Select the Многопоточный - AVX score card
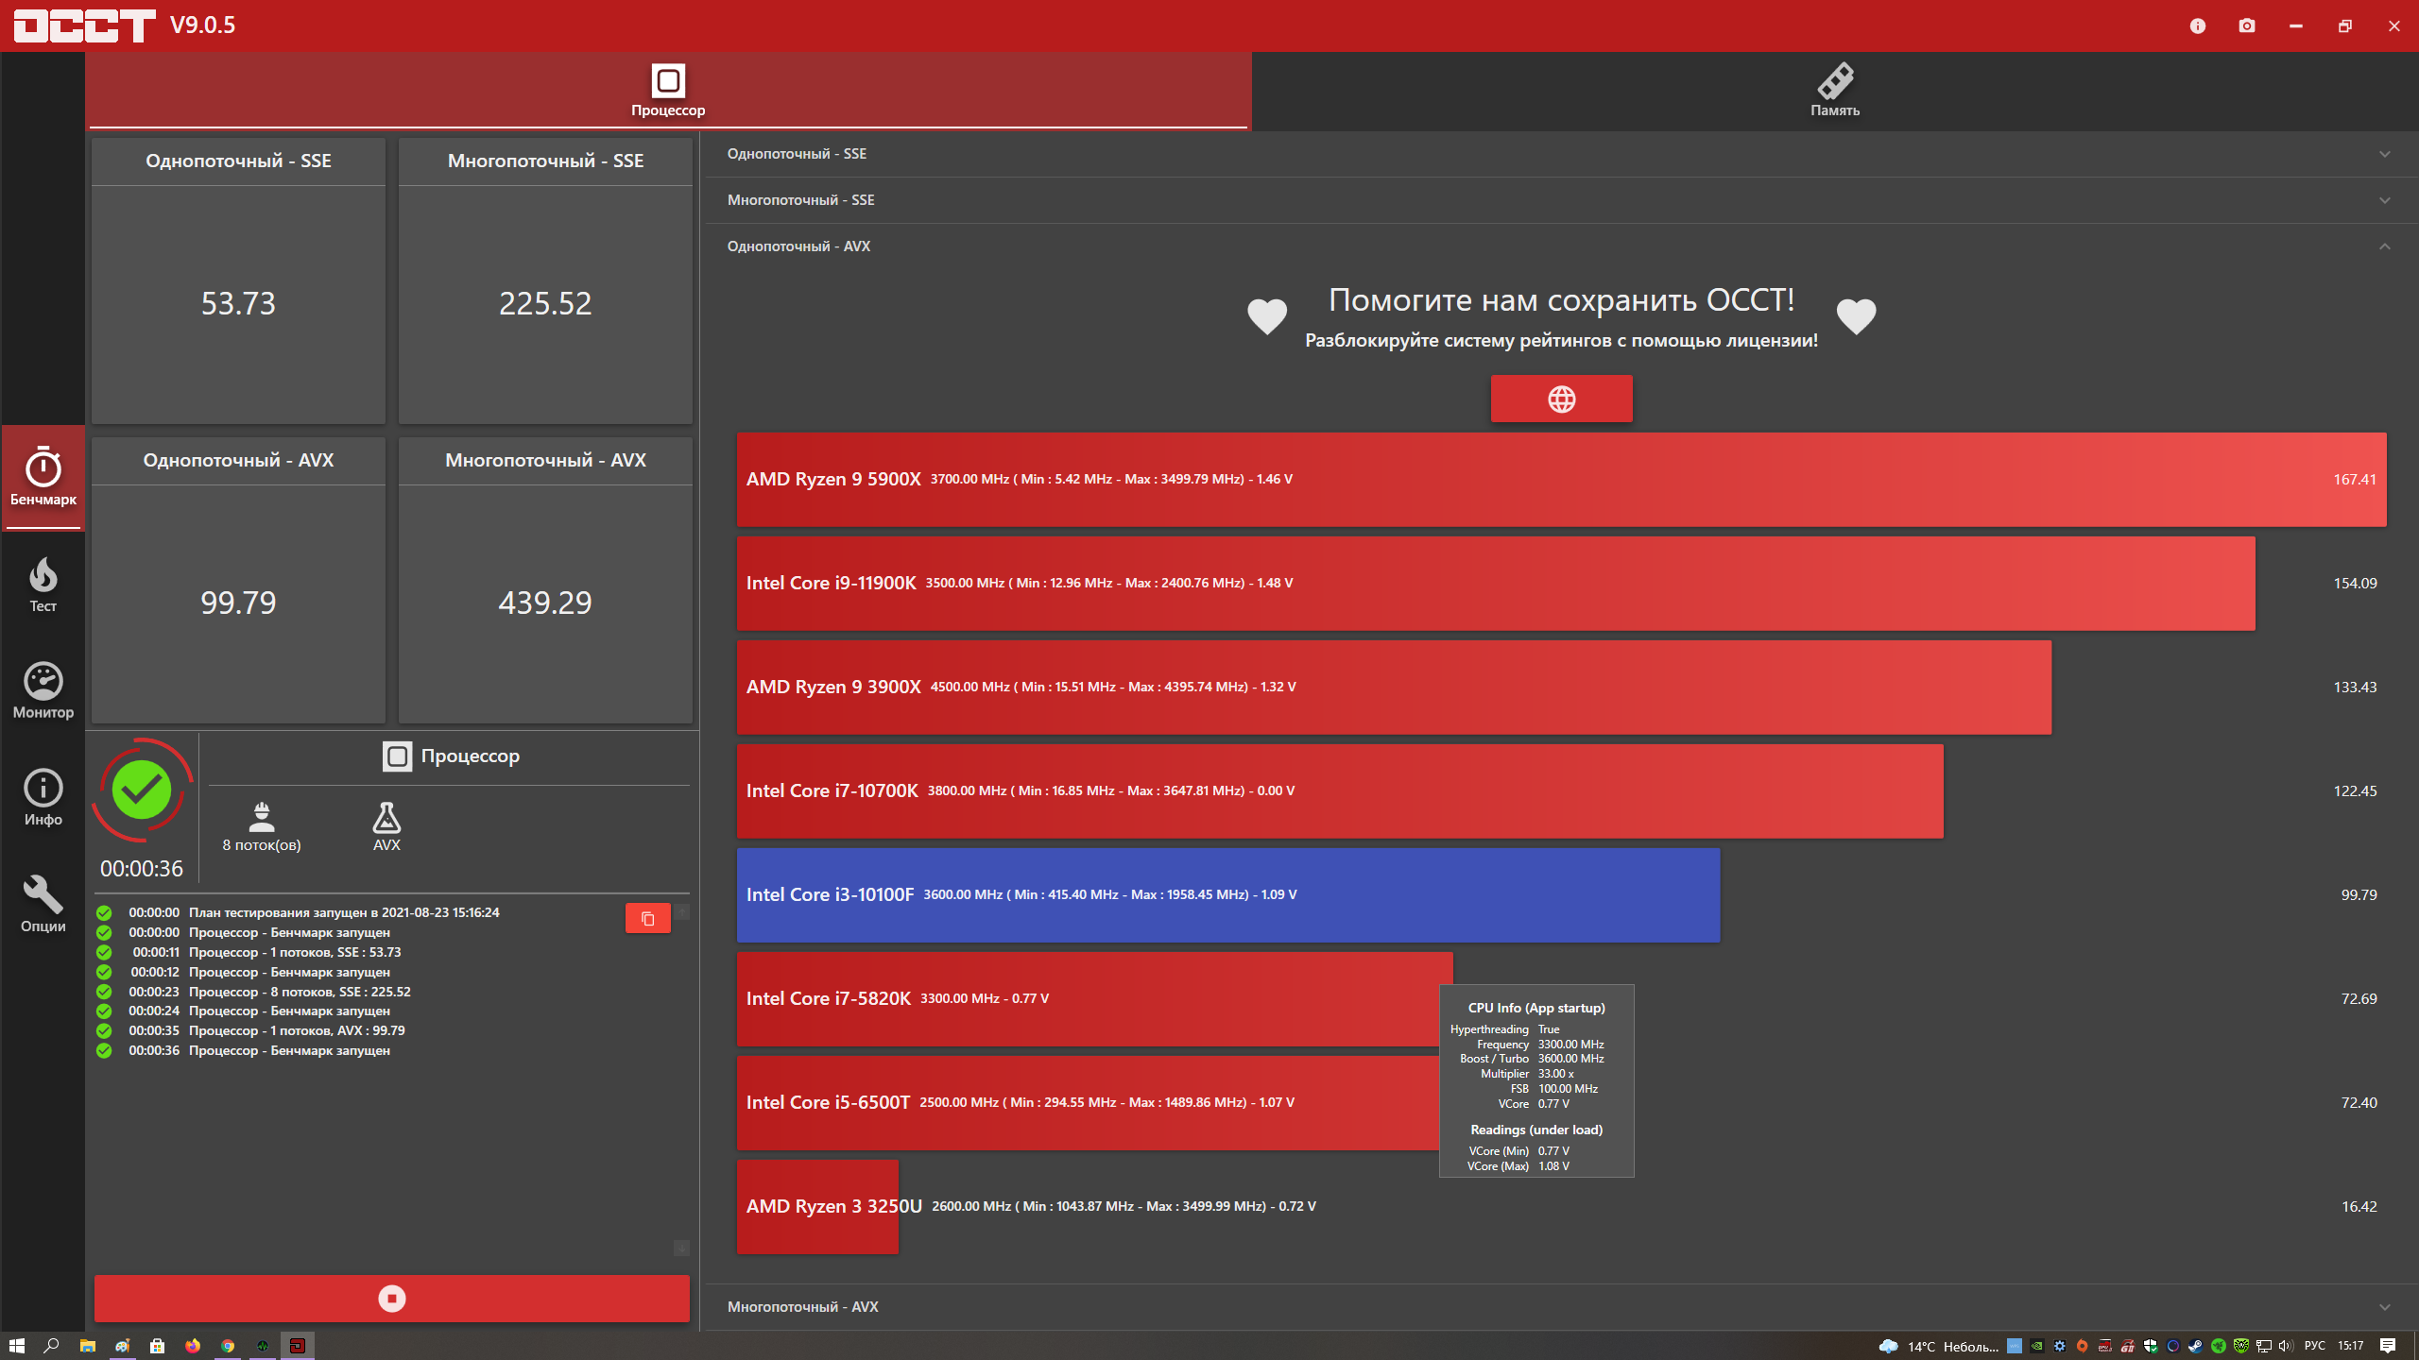 tap(545, 581)
